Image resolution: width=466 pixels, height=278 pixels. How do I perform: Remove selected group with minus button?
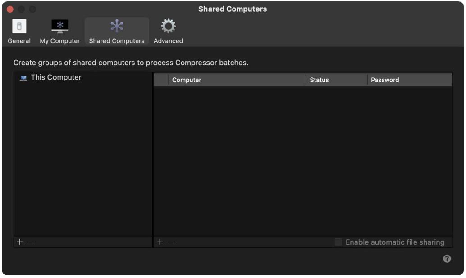(31, 242)
